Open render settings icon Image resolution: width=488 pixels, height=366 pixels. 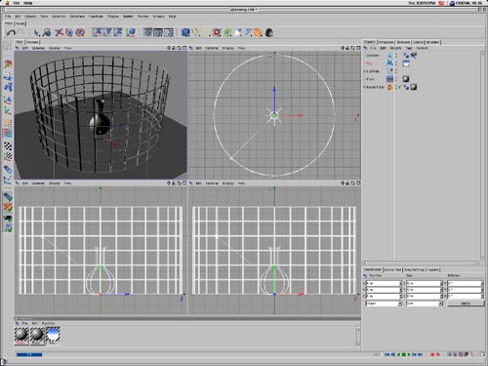[169, 32]
